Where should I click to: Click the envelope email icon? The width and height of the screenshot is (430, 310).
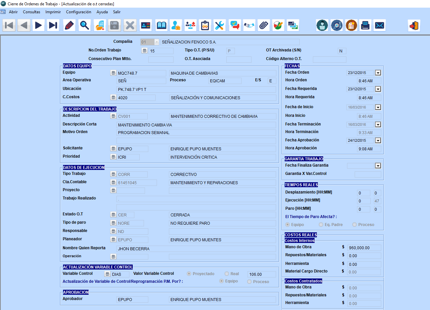click(380, 25)
